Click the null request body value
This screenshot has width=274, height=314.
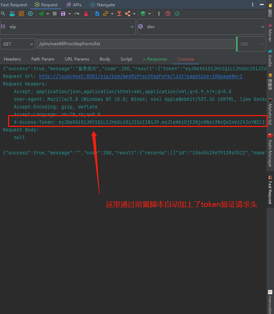pyautogui.click(x=20, y=138)
